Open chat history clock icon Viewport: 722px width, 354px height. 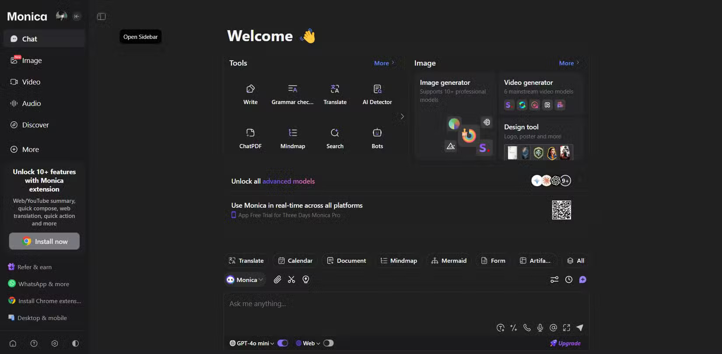pyautogui.click(x=569, y=280)
